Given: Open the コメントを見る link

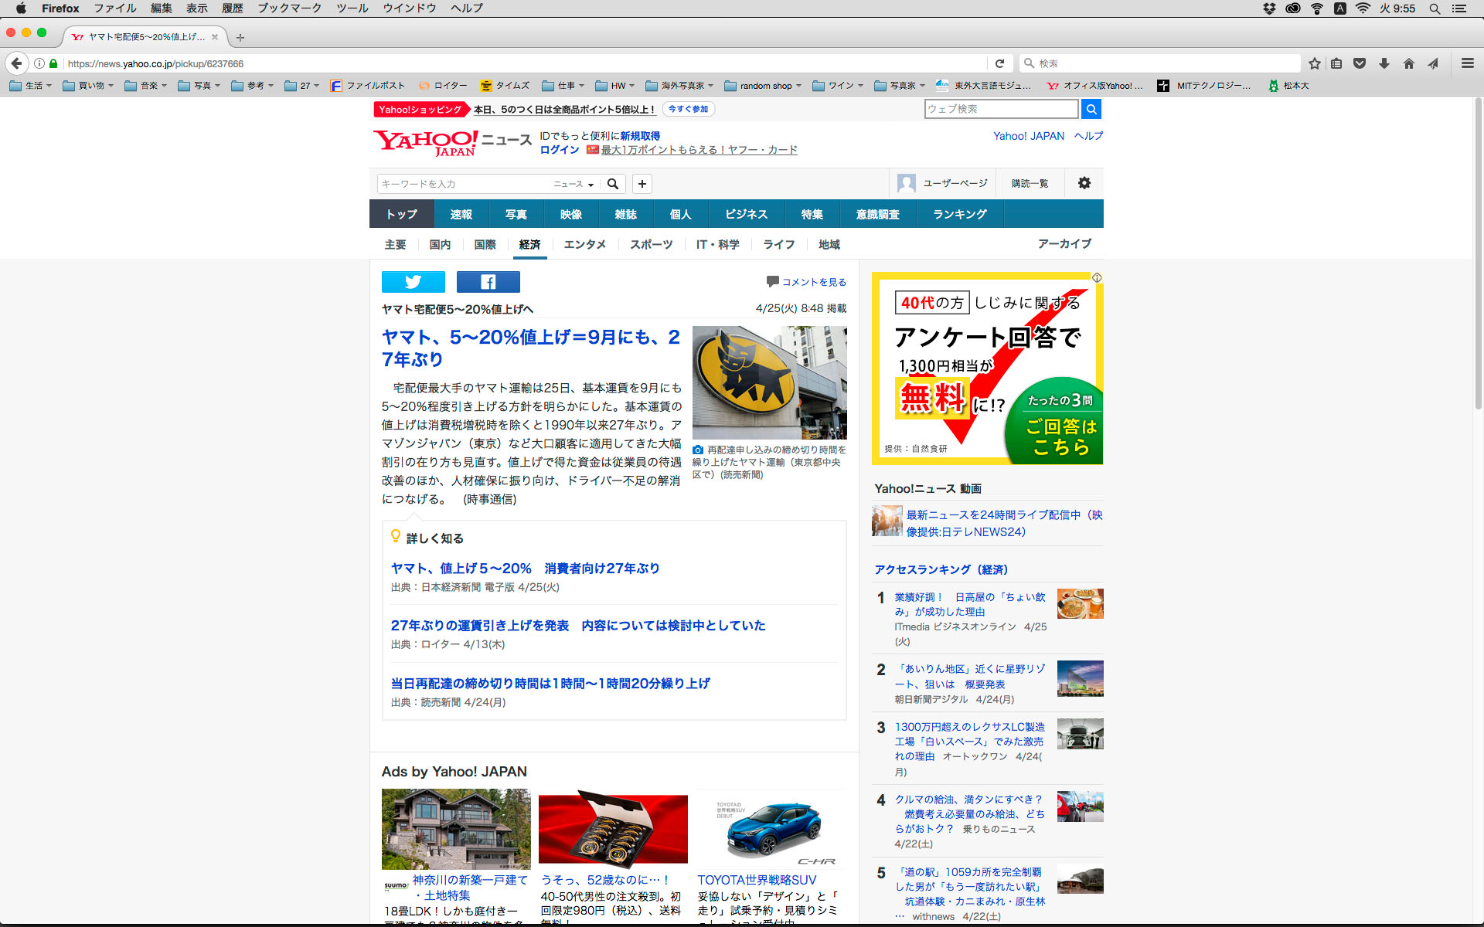Looking at the screenshot, I should (x=813, y=282).
